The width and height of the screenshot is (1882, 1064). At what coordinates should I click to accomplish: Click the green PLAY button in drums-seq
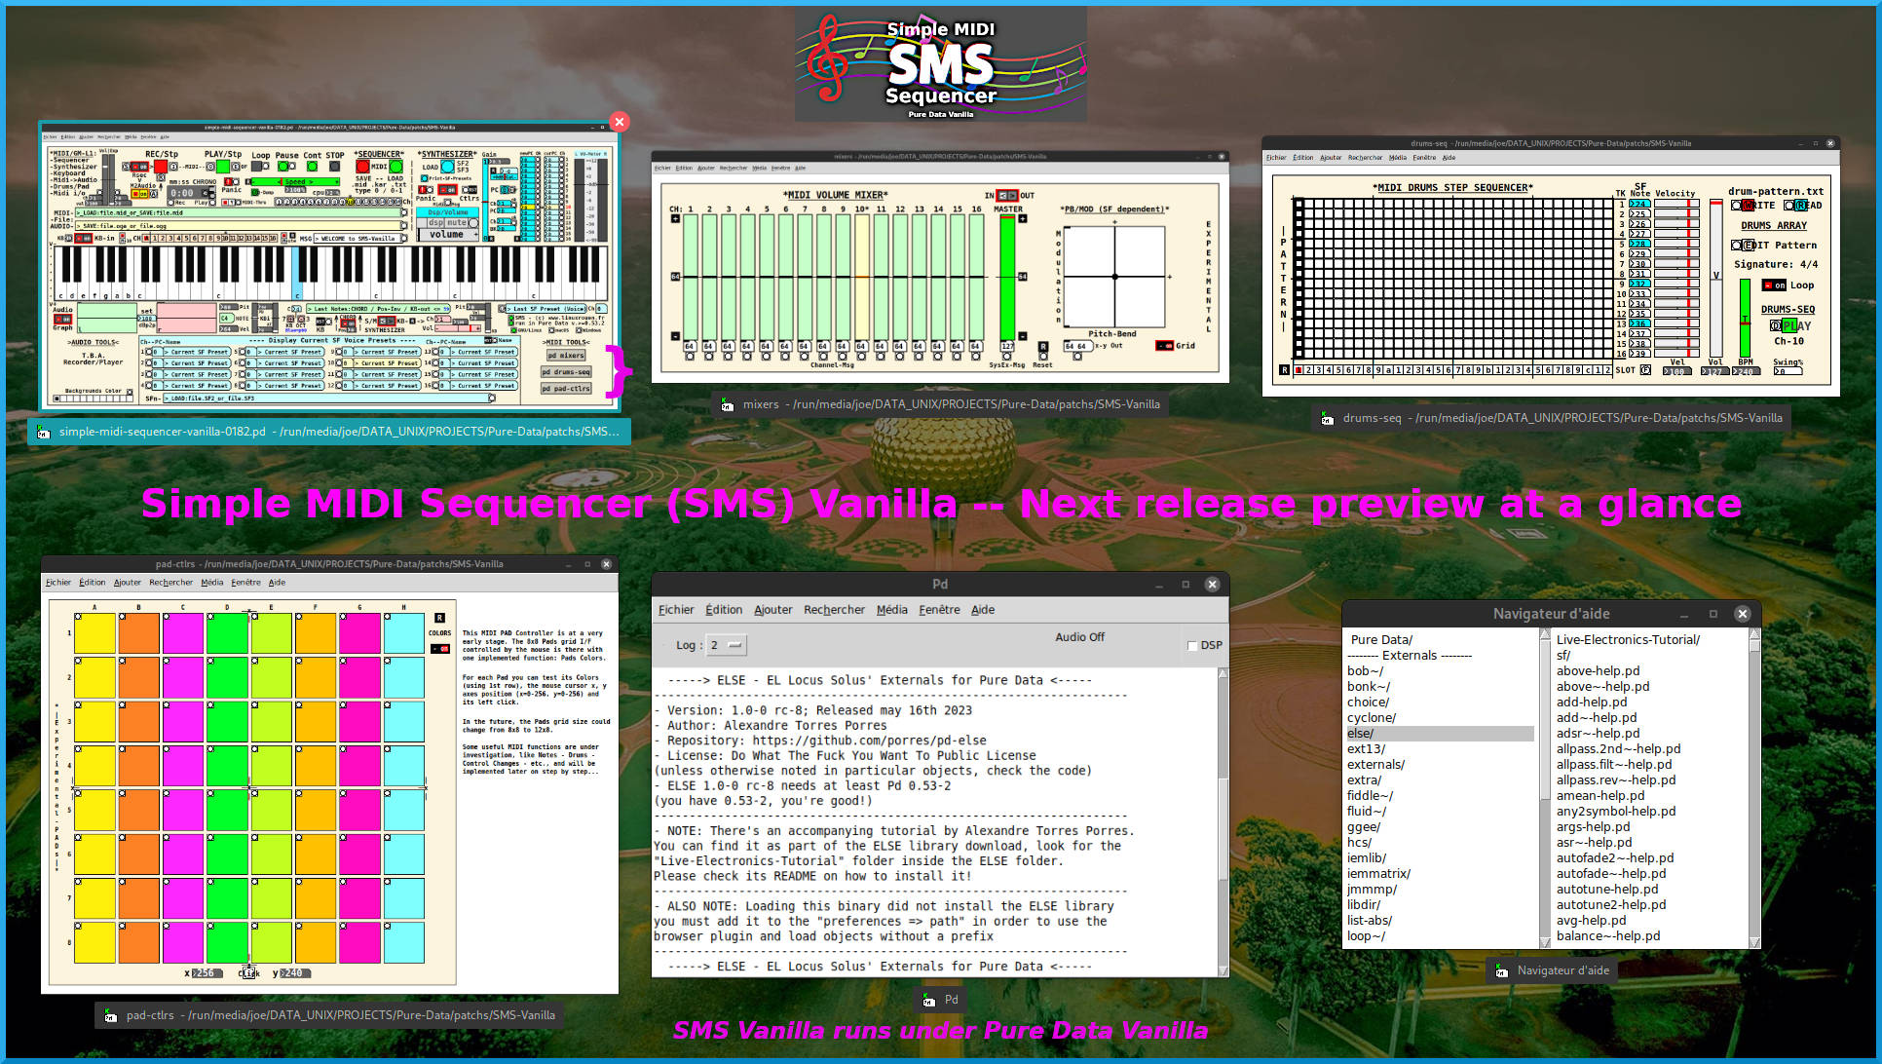pos(1789,325)
